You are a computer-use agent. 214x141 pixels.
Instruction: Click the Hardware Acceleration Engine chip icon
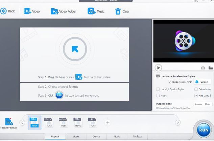tap(158, 76)
